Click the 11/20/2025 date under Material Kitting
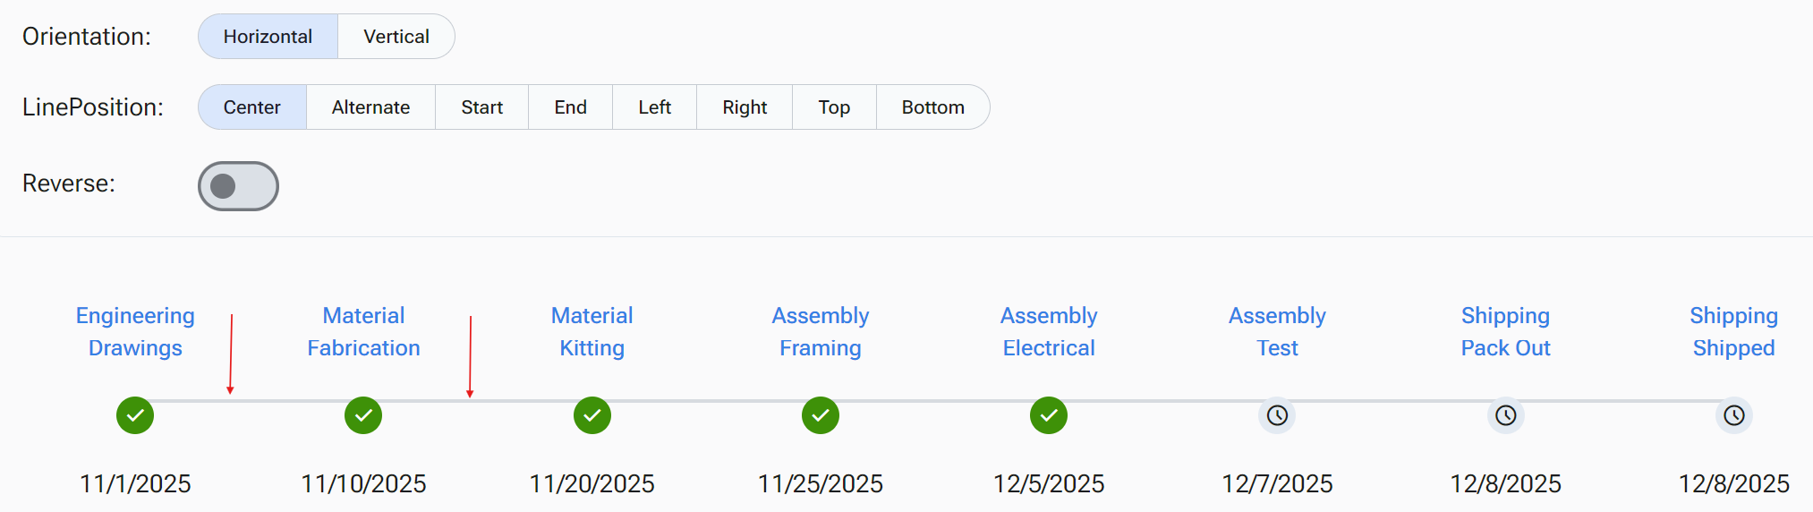 (x=592, y=484)
